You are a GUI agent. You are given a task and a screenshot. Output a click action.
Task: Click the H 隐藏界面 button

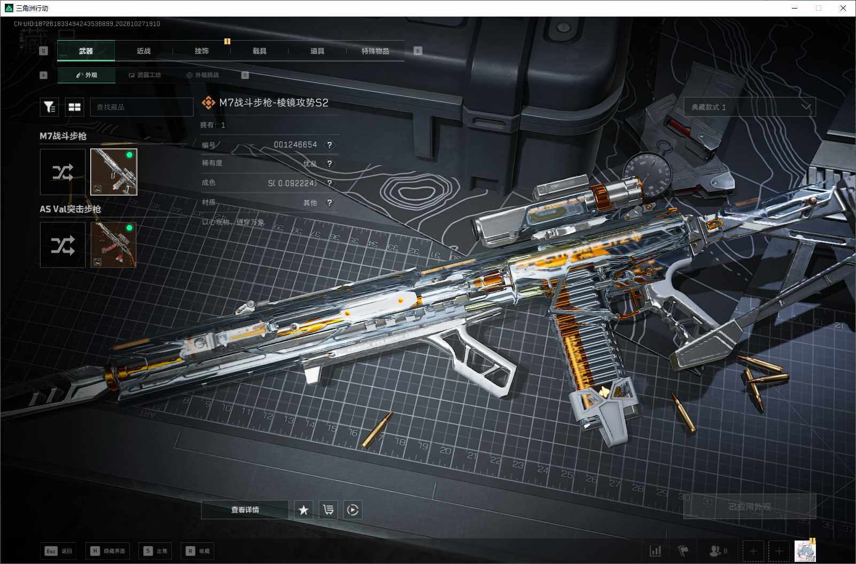point(107,551)
